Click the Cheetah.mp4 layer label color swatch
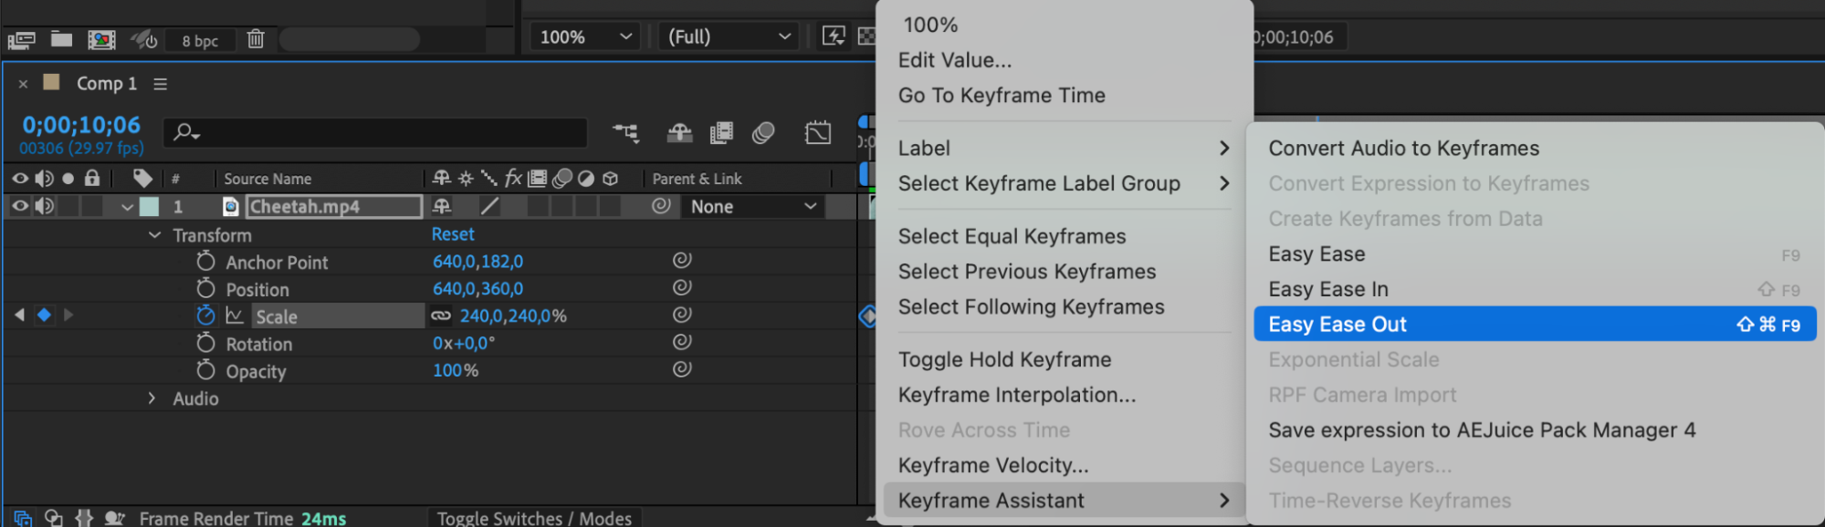The height and width of the screenshot is (527, 1825). coord(149,207)
